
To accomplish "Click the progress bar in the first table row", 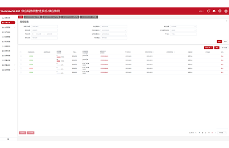I will [x=59, y=57].
